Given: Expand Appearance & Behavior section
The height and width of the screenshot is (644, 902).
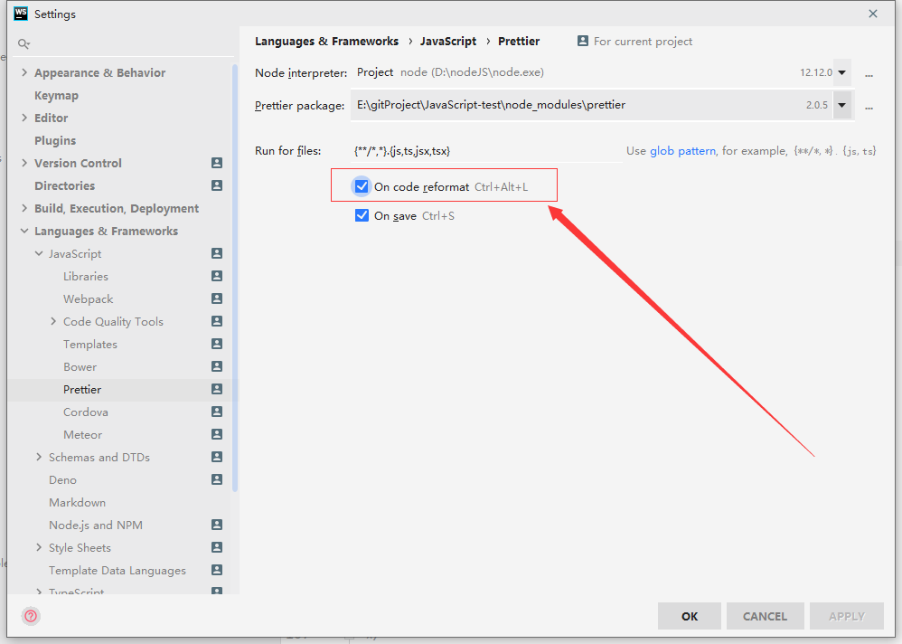Looking at the screenshot, I should pos(24,72).
